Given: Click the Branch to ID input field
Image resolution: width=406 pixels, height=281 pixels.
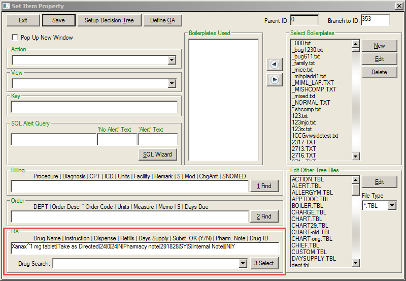Looking at the screenshot, I should pyautogui.click(x=375, y=20).
